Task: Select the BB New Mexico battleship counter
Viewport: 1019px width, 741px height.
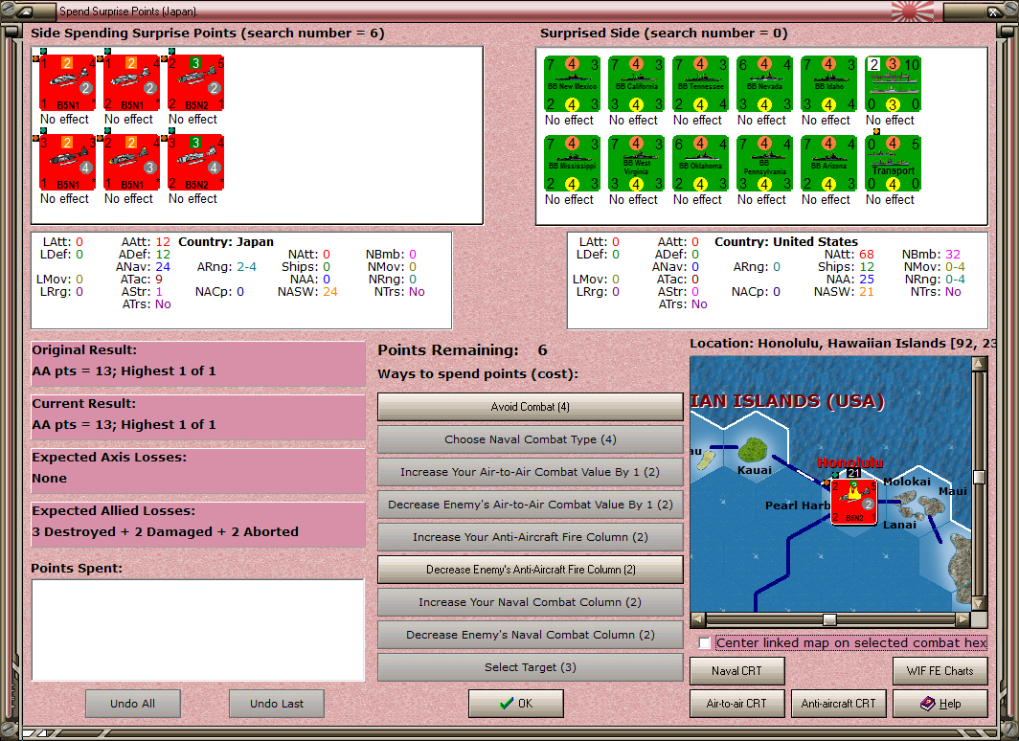Action: point(571,84)
